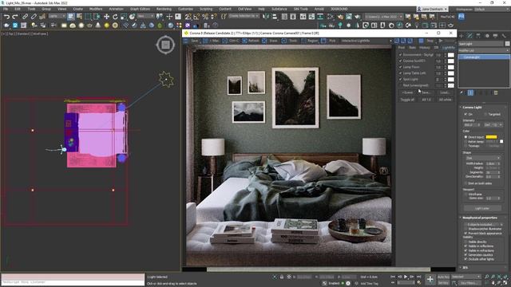This screenshot has width=511, height=287.
Task: Click the Toggle all button
Action: click(407, 100)
